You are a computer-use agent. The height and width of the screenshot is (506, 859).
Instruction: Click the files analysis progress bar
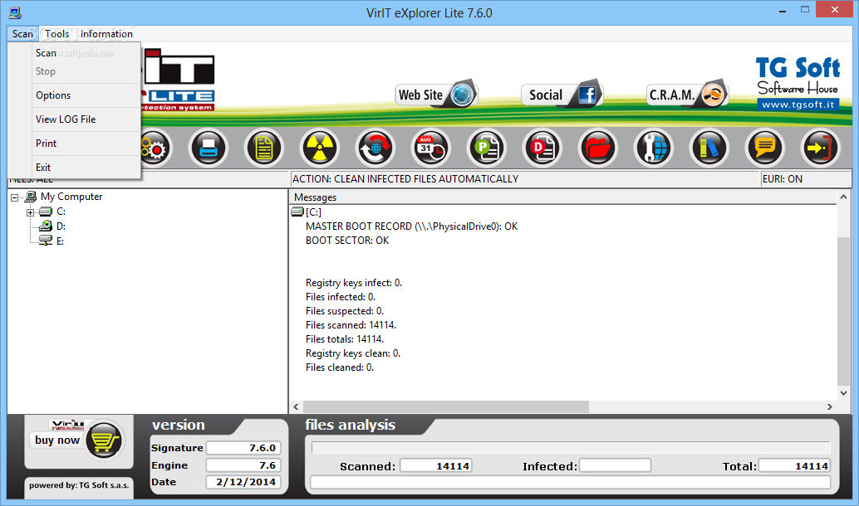571,447
